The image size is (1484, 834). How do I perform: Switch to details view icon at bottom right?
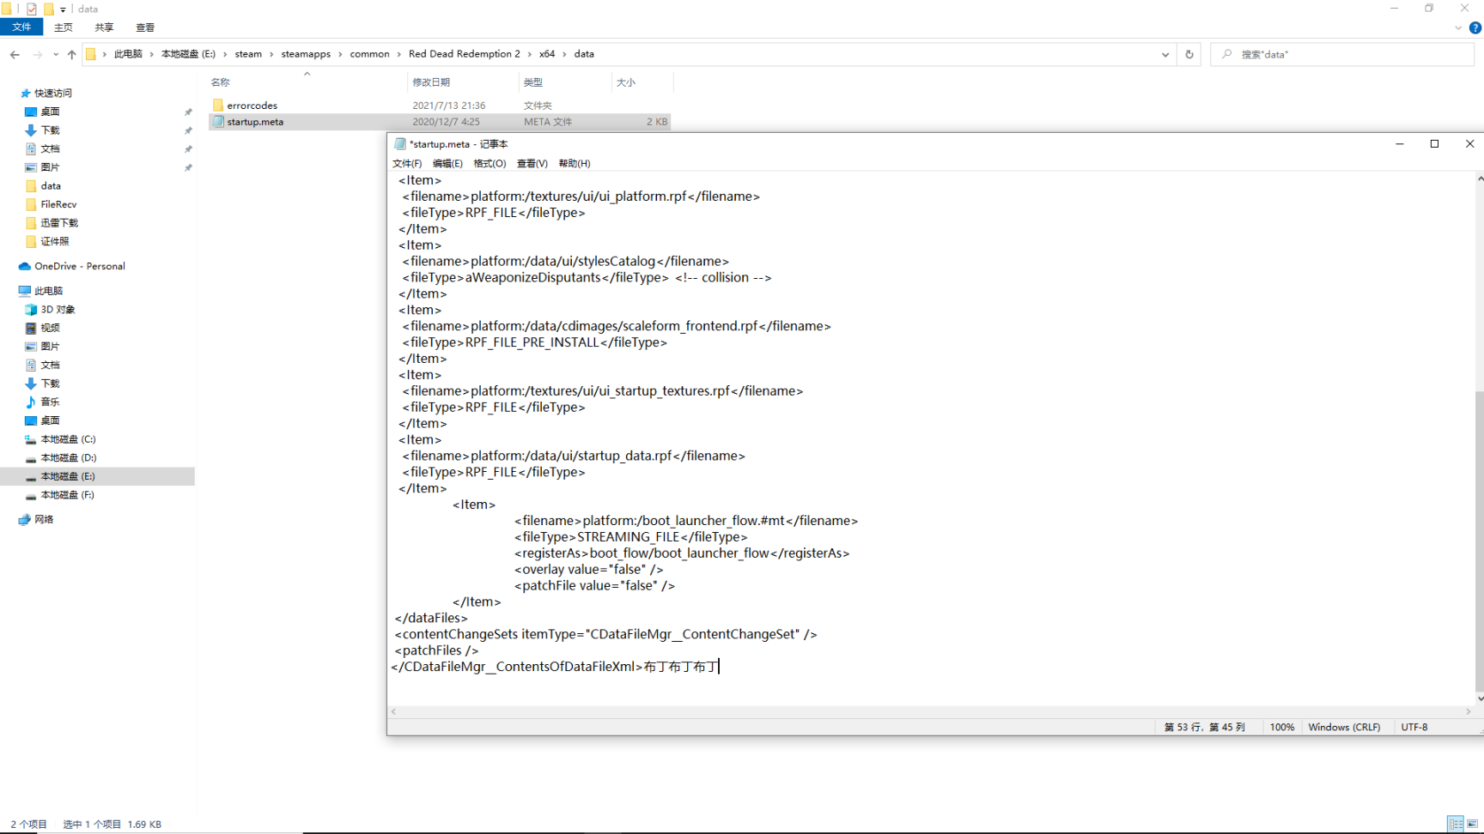[1456, 824]
